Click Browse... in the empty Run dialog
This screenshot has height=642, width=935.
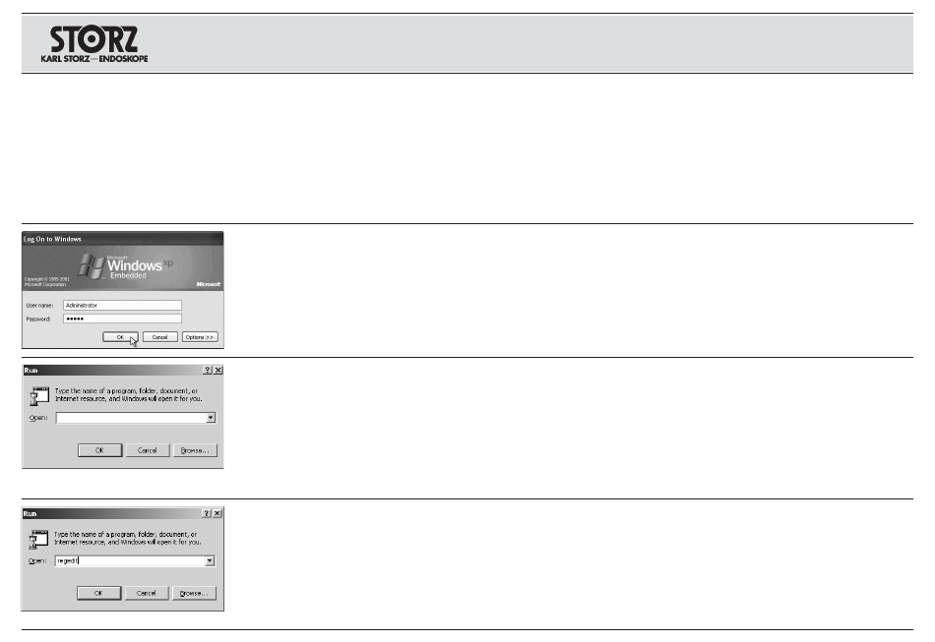(195, 450)
